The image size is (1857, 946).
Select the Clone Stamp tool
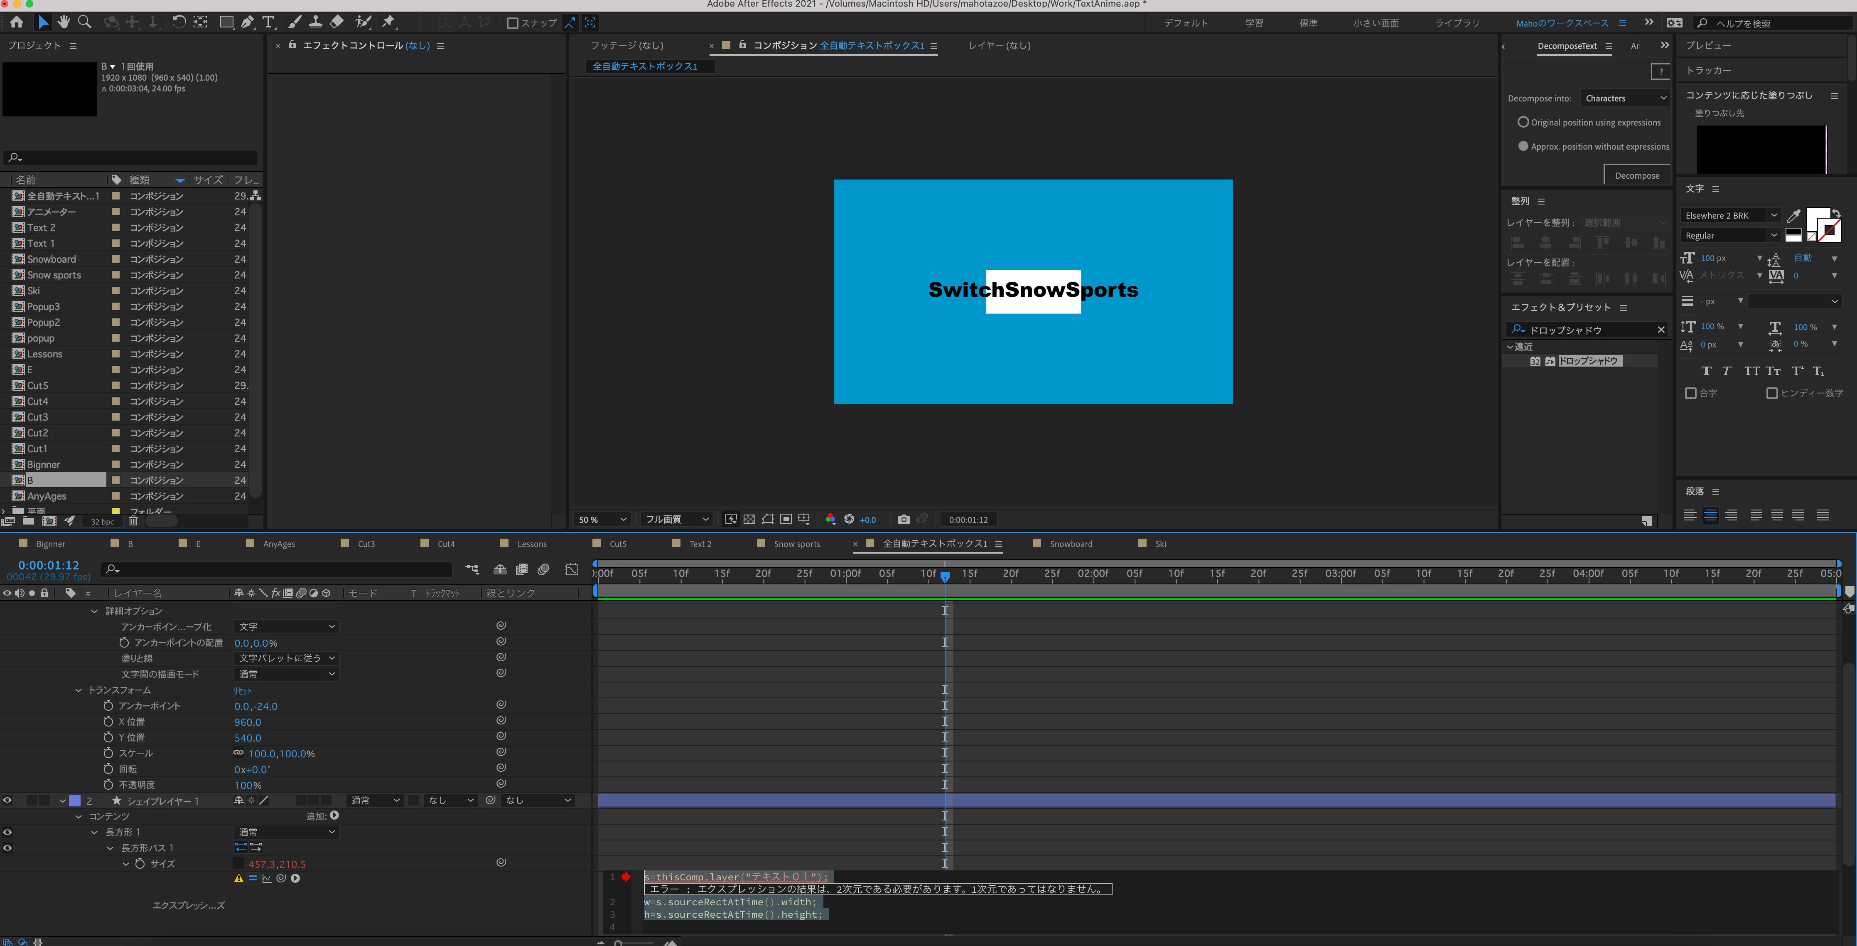(315, 22)
